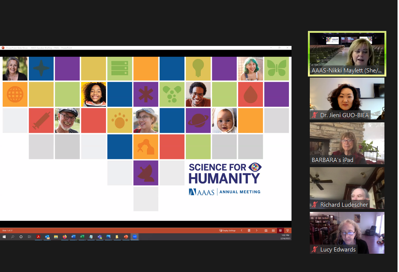
Task: Switch to Slide Sorter view
Action: pyautogui.click(x=273, y=231)
